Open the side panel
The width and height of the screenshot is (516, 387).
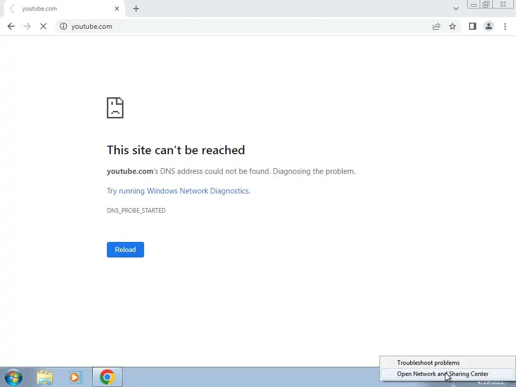[473, 26]
